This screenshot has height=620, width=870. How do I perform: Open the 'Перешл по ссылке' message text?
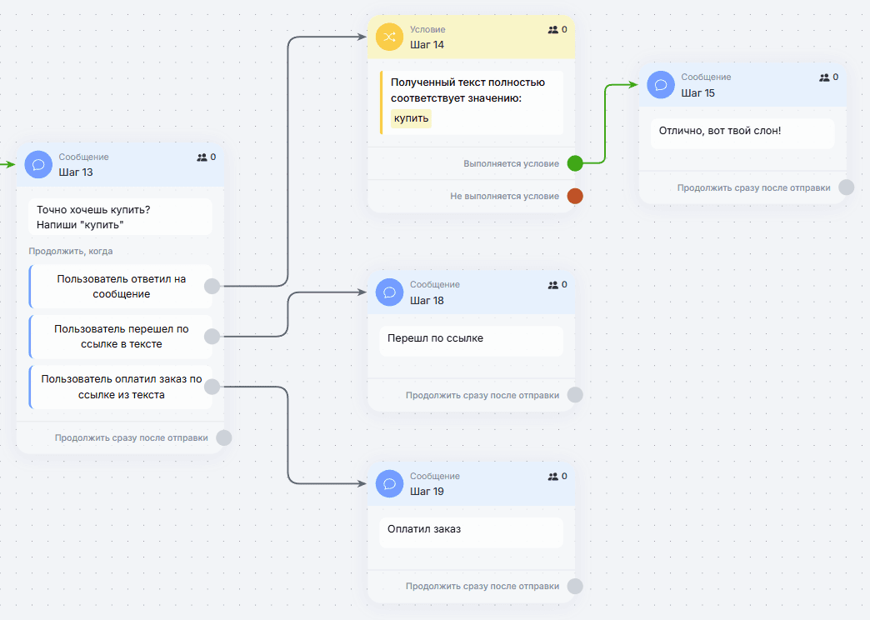pos(471,341)
